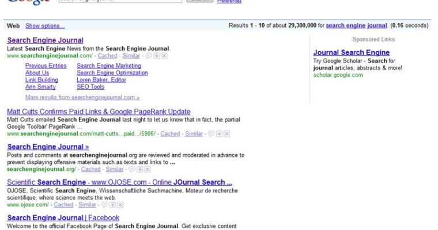The width and height of the screenshot is (438, 230).
Task: Open Cached link for ojose.com result
Action: point(63,205)
